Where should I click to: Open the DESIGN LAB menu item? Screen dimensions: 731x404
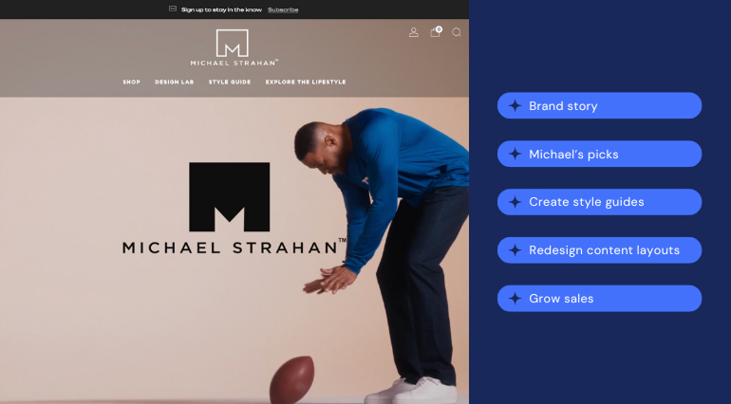pyautogui.click(x=175, y=83)
